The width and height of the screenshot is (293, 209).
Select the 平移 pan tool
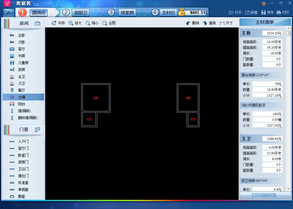pos(58,23)
